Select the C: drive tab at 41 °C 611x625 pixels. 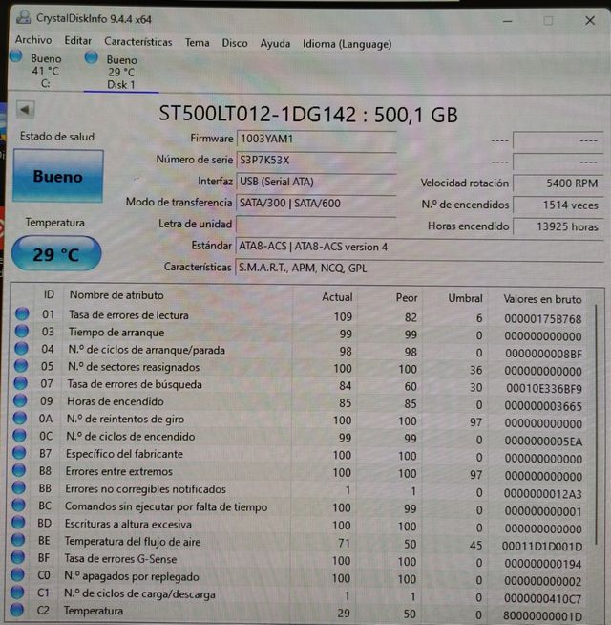coord(44,71)
